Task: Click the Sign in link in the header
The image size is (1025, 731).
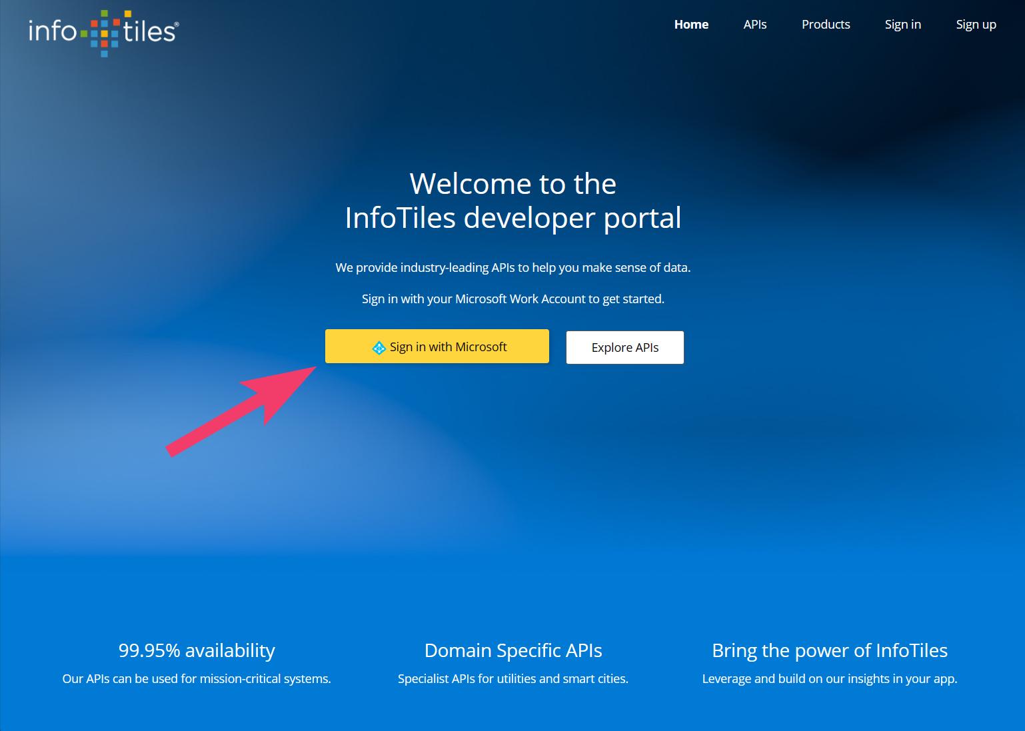Action: [902, 25]
